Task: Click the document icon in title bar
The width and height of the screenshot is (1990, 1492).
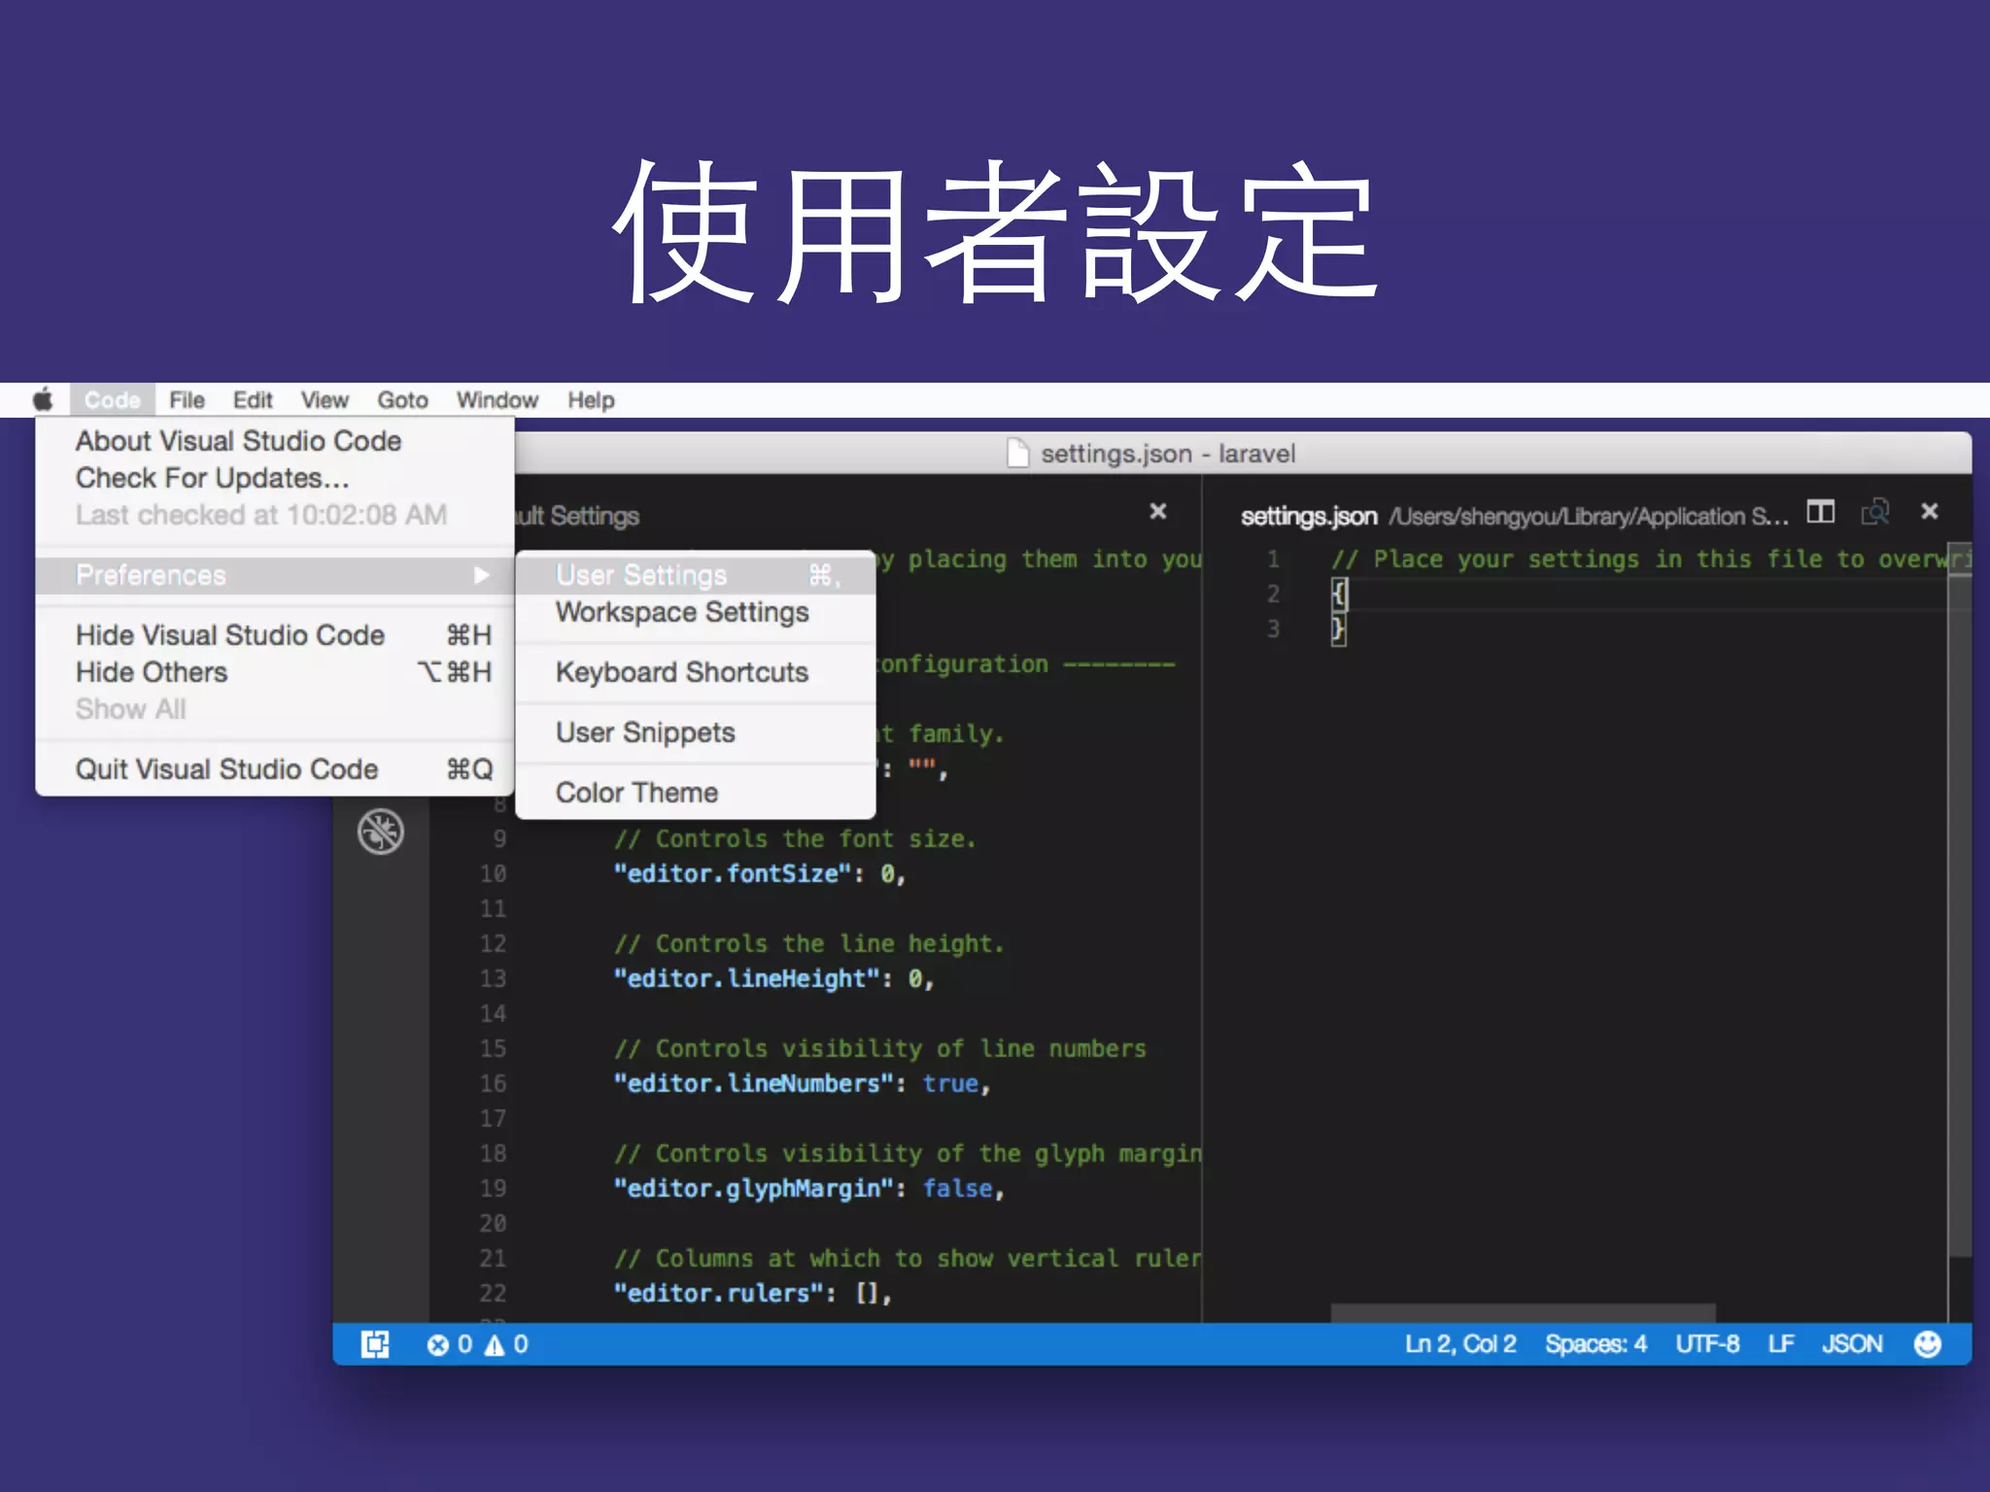Action: pyautogui.click(x=1017, y=453)
